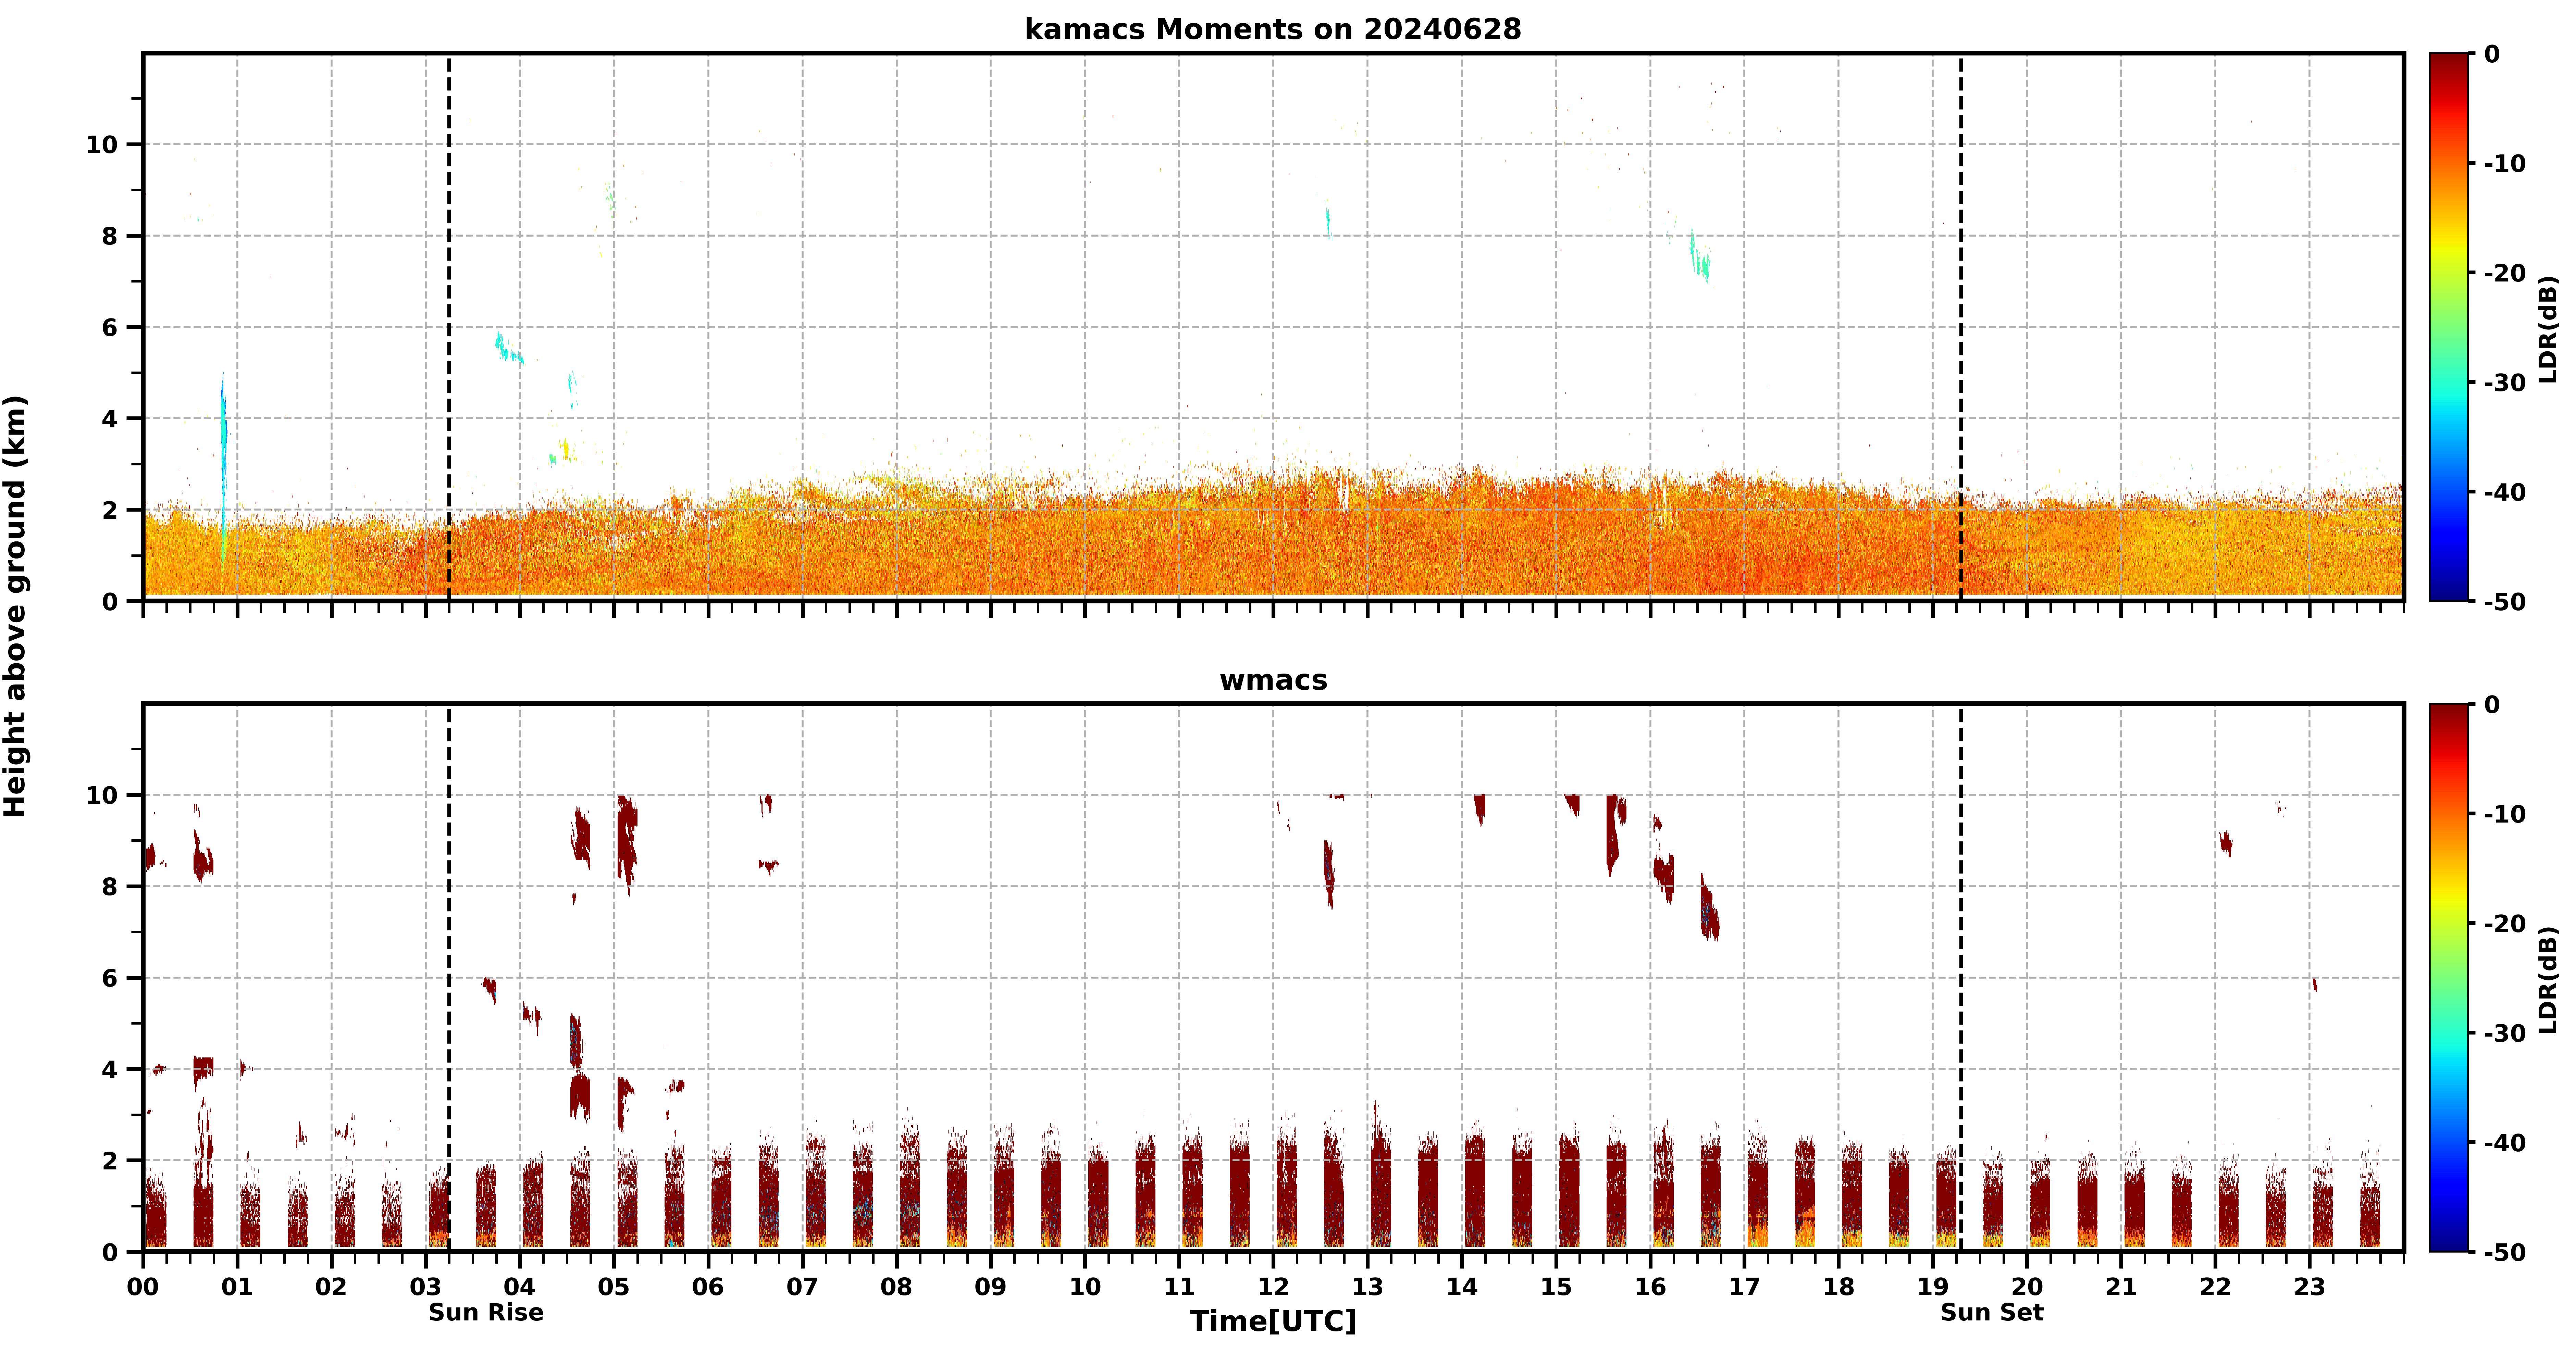Click the hour tick label '22'
2576x1354 pixels.
(x=2215, y=1287)
